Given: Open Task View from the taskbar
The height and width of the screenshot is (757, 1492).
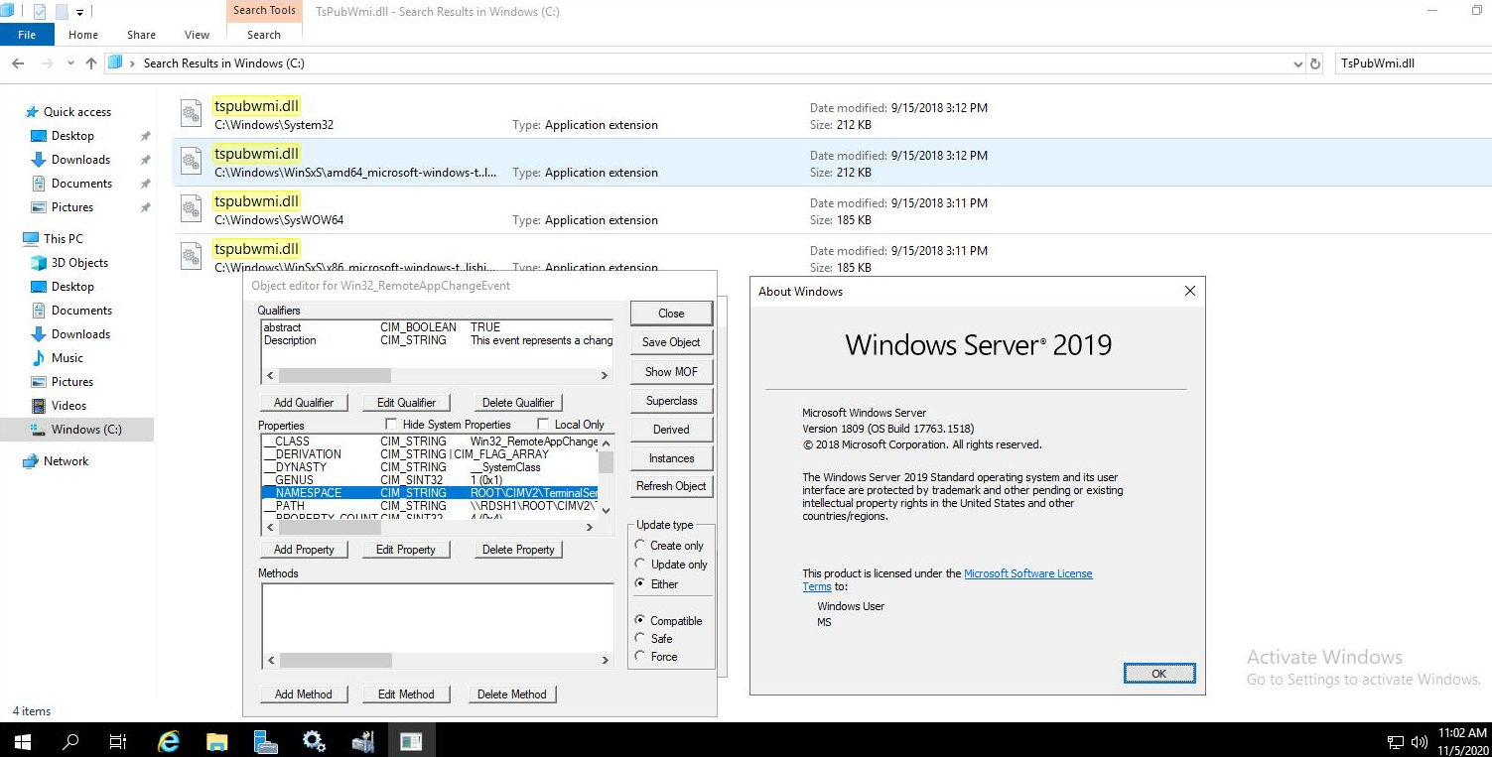Looking at the screenshot, I should (118, 741).
